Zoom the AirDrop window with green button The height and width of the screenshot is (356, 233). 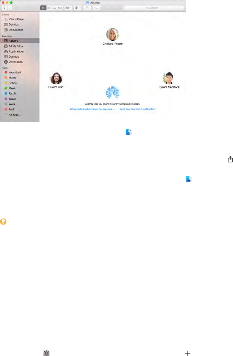11,3
